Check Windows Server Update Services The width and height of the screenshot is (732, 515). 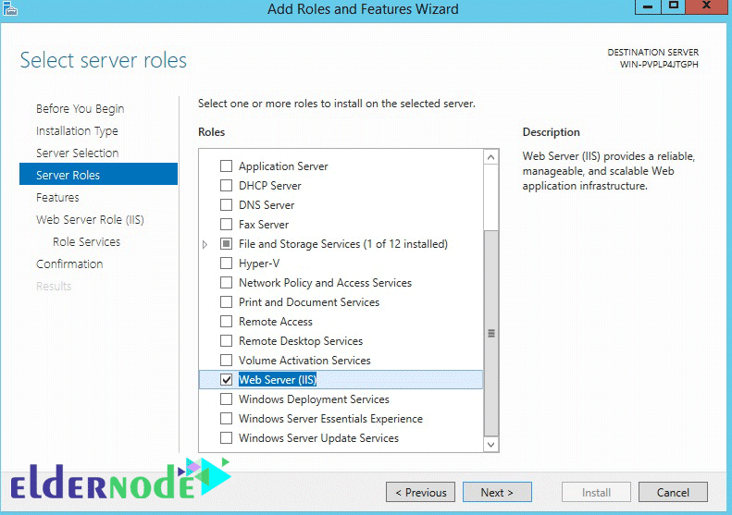(x=226, y=438)
